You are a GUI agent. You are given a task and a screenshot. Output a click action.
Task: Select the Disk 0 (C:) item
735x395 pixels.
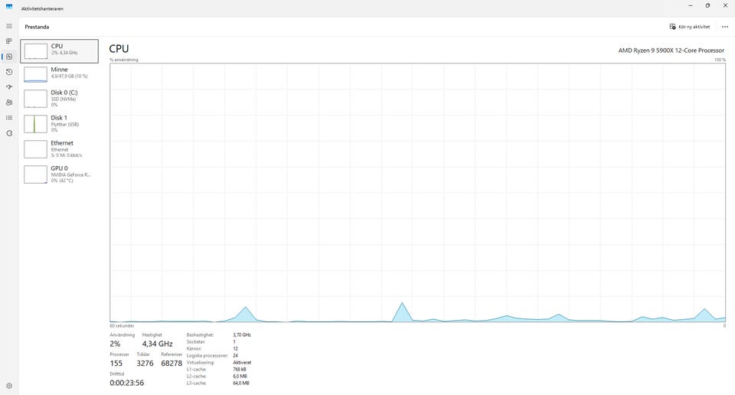(59, 99)
